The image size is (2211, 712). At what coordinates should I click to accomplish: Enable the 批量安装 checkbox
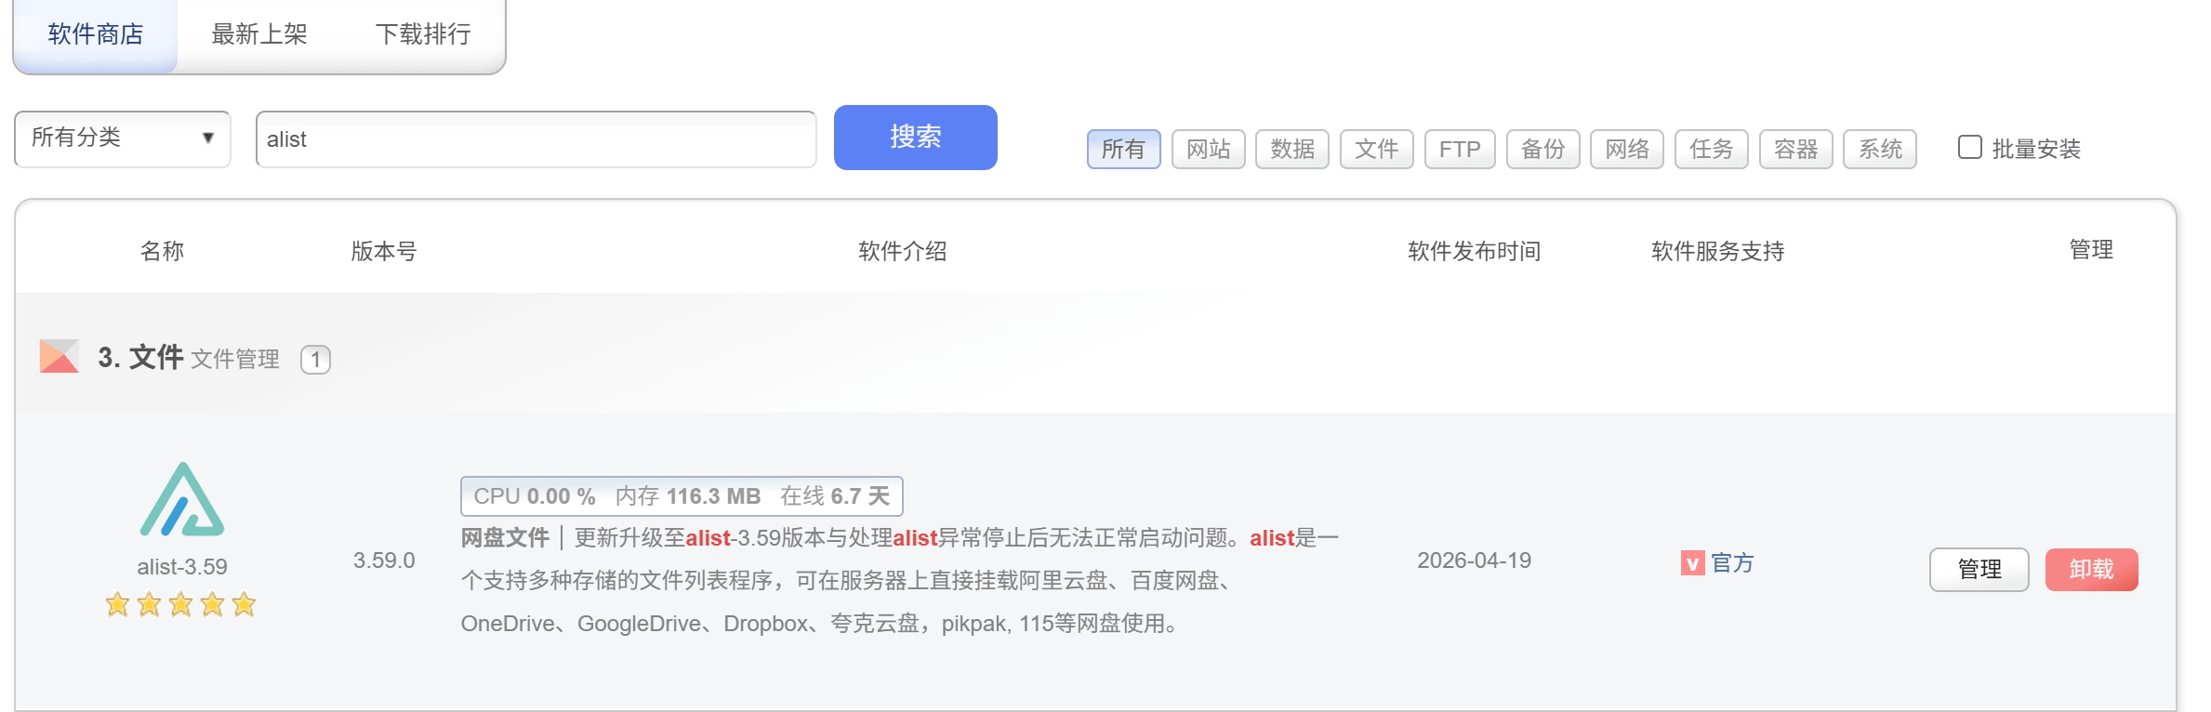tap(1969, 148)
